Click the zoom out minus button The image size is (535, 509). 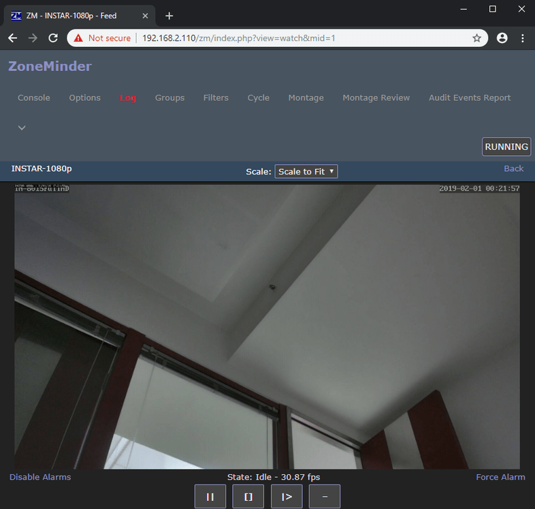pyautogui.click(x=325, y=497)
